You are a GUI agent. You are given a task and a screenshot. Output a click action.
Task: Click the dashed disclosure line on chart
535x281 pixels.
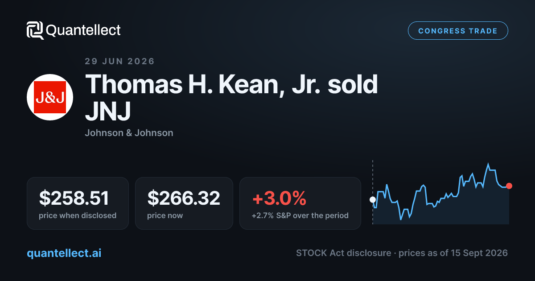373,192
